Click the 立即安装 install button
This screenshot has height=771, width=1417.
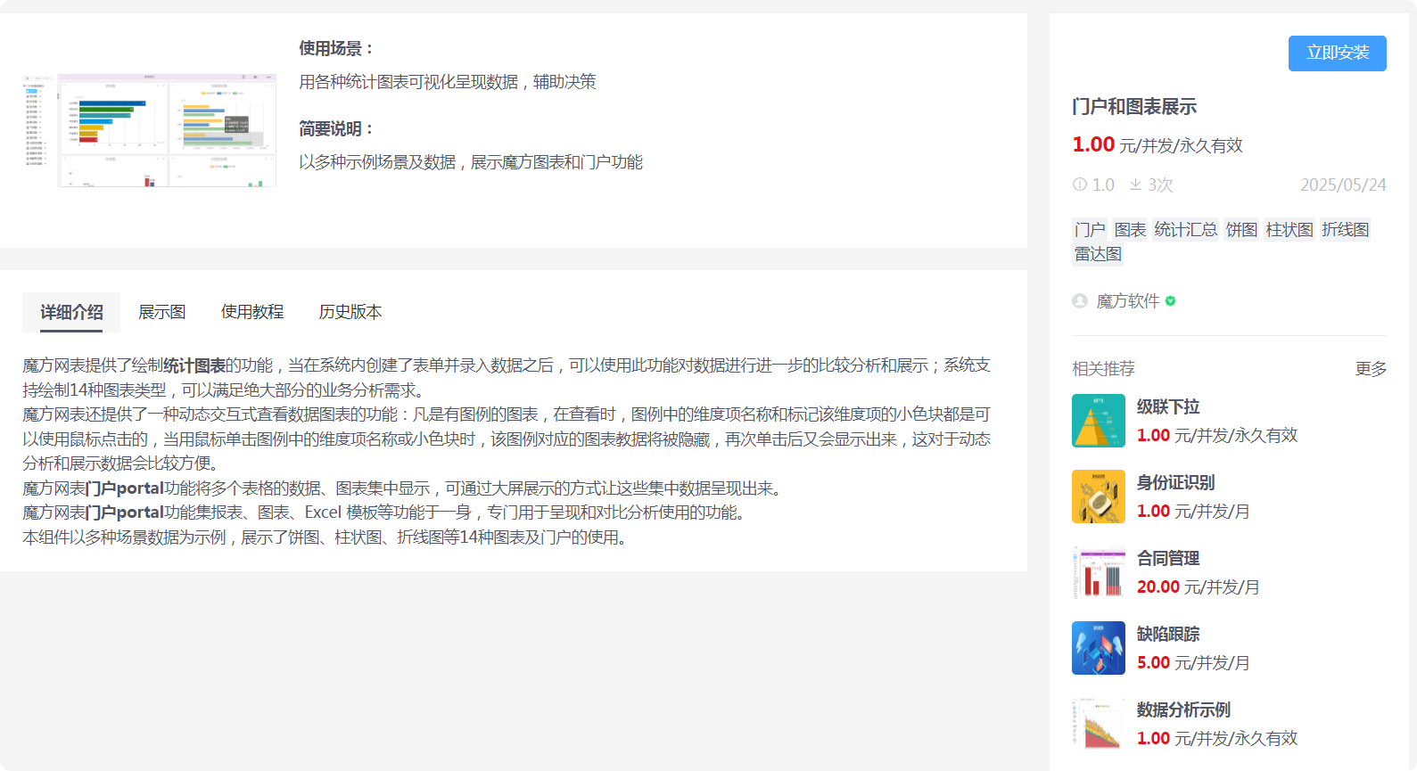[1337, 53]
